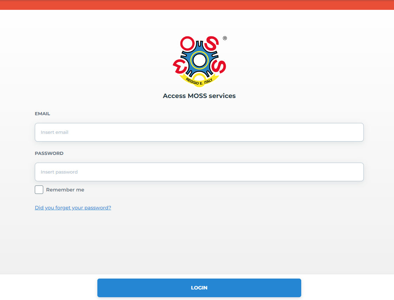Screen dimensions: 394x300
Task: Focus the Insert password field
Action: 199,172
